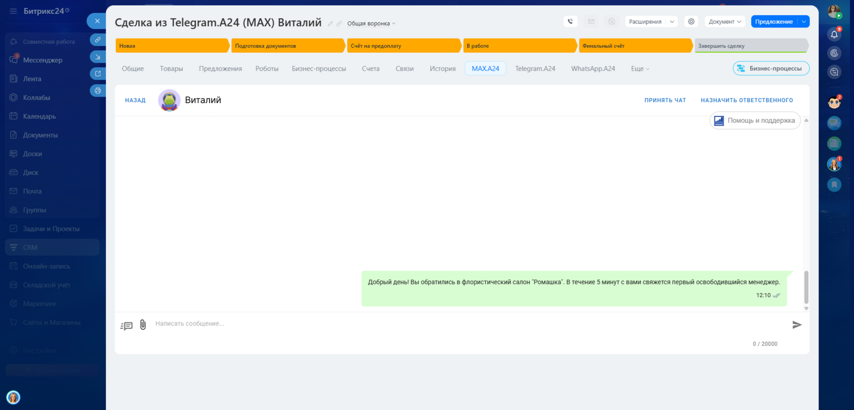This screenshot has width=854, height=410.
Task: Open the user profile avatar at top right
Action: pyautogui.click(x=834, y=11)
